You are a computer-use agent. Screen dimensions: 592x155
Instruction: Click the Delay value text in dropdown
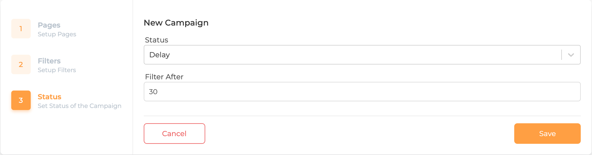160,55
